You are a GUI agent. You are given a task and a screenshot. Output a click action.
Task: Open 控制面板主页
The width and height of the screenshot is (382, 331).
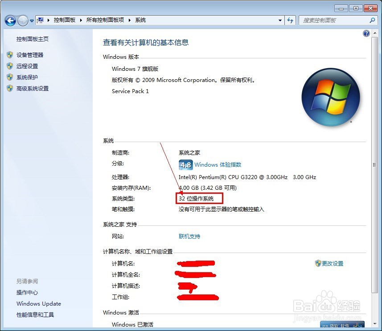33,39
